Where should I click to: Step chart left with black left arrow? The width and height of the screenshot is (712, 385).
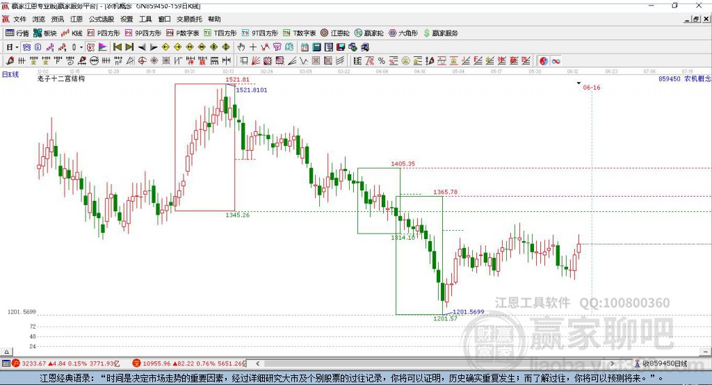[x=142, y=47]
